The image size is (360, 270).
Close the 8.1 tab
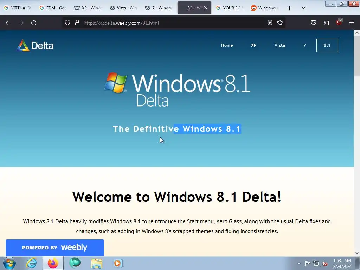click(206, 8)
